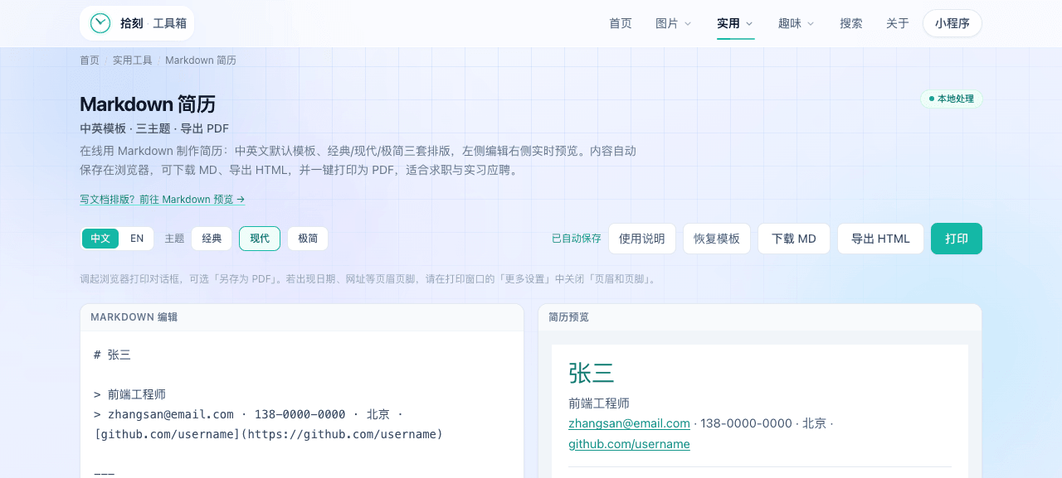Image resolution: width=1062 pixels, height=478 pixels.
Task: Click 前端工程师 in the resume preview
Action: (599, 403)
